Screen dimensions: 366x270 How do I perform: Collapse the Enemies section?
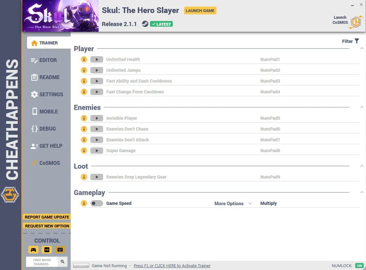[x=362, y=107]
